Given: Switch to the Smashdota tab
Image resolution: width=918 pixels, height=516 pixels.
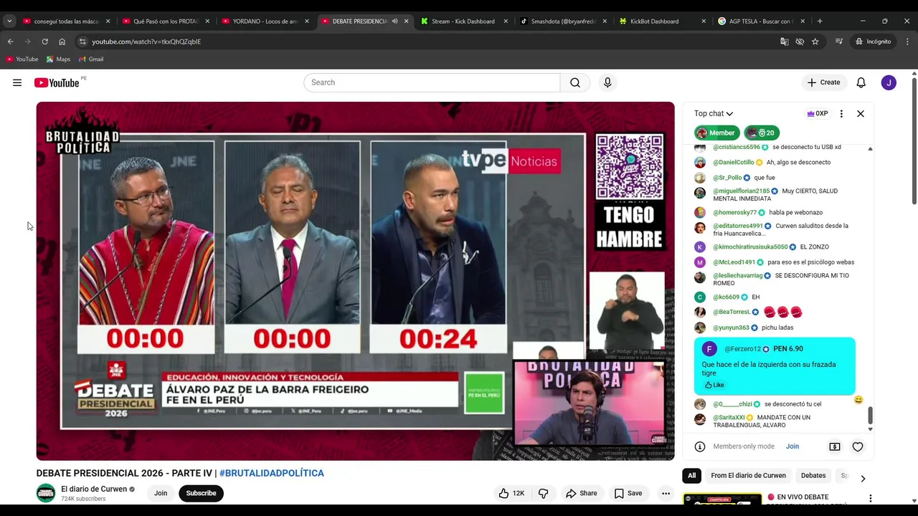Looking at the screenshot, I should (564, 21).
